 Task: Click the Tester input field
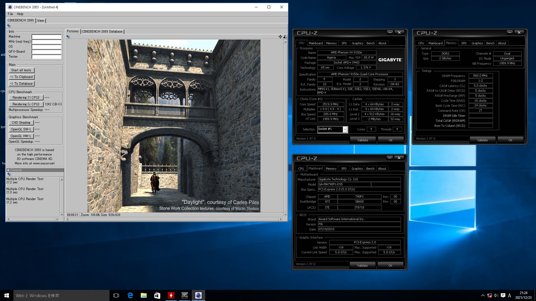pyautogui.click(x=46, y=57)
